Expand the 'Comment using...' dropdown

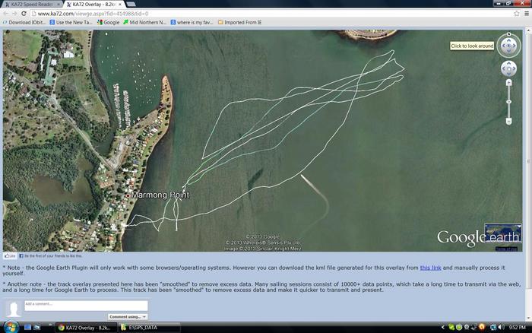click(x=128, y=316)
